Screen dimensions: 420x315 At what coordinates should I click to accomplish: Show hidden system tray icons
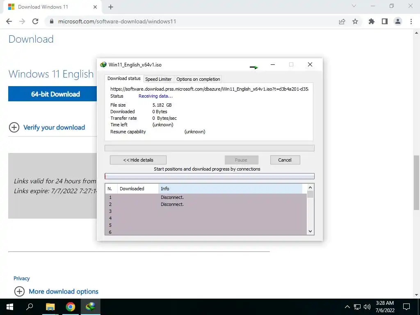(x=347, y=307)
